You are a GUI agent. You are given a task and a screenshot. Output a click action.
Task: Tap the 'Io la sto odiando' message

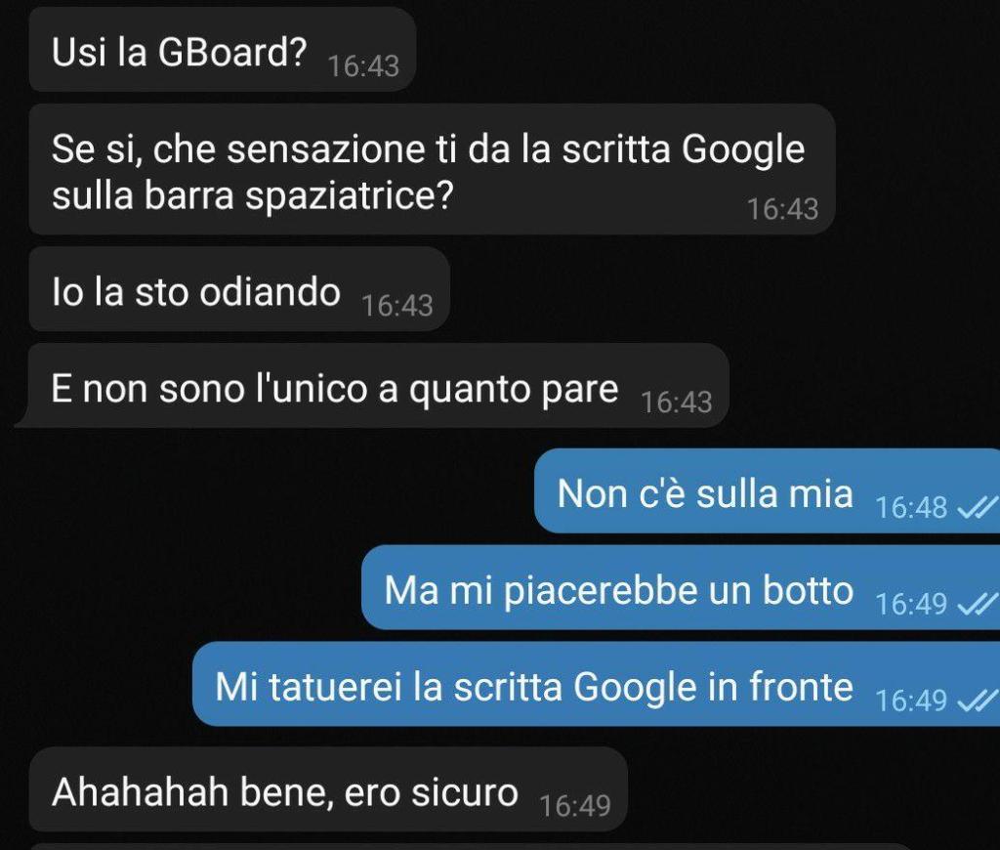pyautogui.click(x=239, y=290)
